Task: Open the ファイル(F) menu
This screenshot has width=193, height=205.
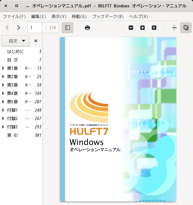Action: 14,17
